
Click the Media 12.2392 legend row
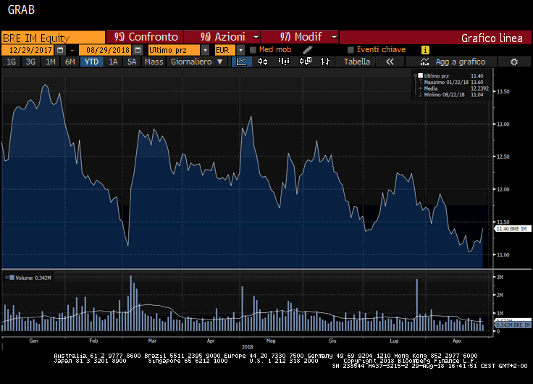coord(453,88)
